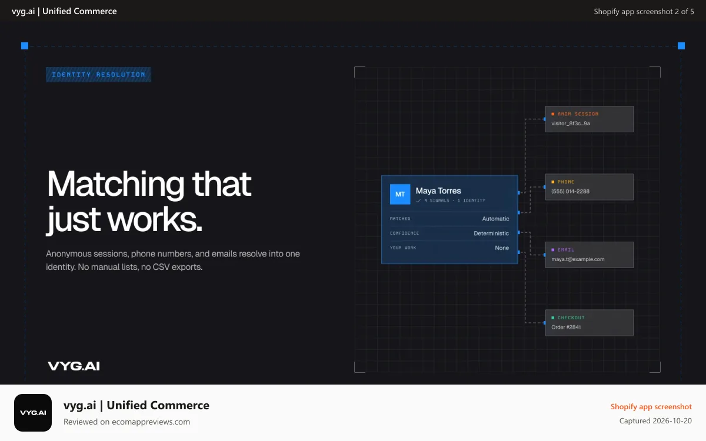The width and height of the screenshot is (706, 441).
Task: Open the ecomappreviews.com review text
Action: point(126,422)
